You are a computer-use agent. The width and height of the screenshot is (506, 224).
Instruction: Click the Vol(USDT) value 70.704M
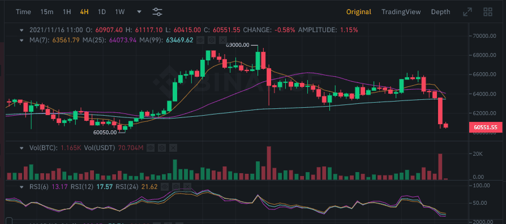click(x=130, y=148)
